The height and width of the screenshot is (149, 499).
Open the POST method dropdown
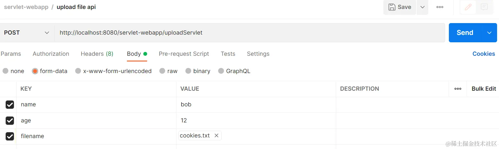click(27, 33)
